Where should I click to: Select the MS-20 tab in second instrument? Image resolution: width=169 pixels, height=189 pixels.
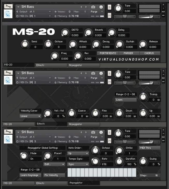[18, 124]
